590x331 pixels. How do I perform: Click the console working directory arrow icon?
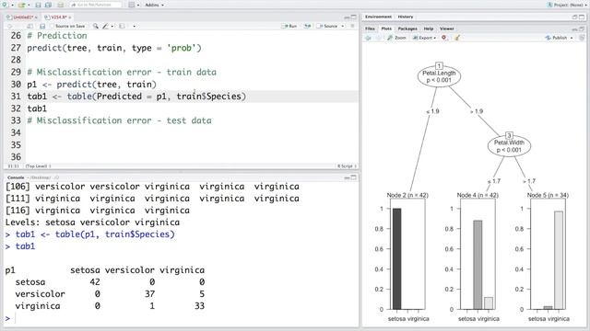pyautogui.click(x=57, y=177)
